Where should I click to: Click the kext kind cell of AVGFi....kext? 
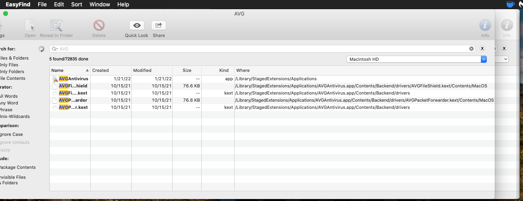click(x=228, y=93)
